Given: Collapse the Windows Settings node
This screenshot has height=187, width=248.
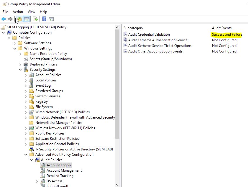Looking at the screenshot, I should (14, 49).
